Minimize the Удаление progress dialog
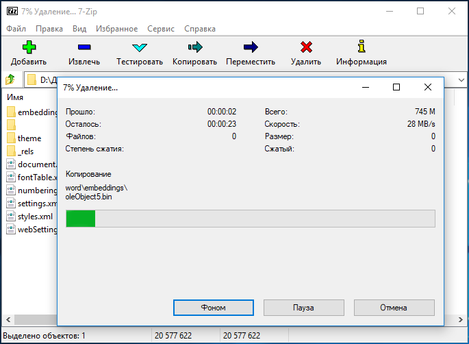 coord(366,87)
